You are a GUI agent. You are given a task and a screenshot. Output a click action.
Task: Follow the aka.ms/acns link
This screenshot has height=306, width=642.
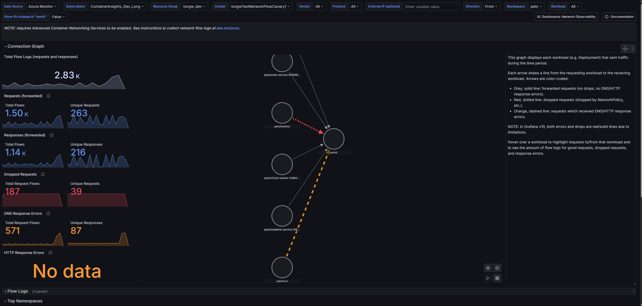pyautogui.click(x=227, y=28)
